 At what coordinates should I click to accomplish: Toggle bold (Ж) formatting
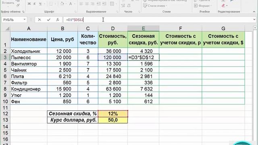tap(29, 4)
